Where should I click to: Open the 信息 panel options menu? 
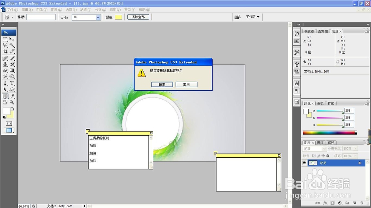pos(367,32)
